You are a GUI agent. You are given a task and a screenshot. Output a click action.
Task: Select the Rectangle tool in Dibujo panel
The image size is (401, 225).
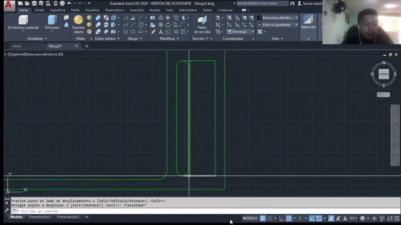pyautogui.click(x=133, y=32)
